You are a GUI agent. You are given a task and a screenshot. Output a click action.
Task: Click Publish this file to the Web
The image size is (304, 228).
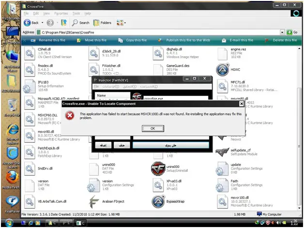(184, 40)
